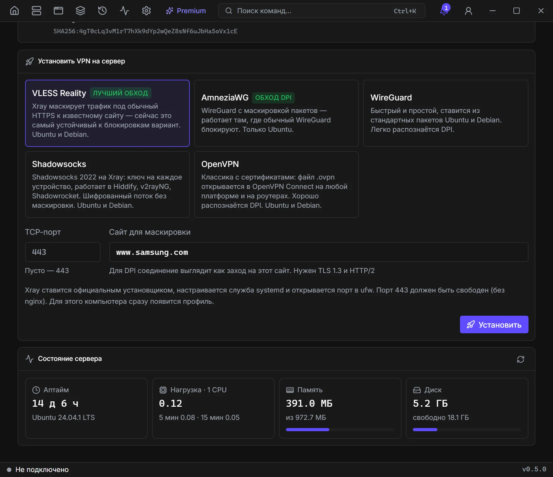This screenshot has height=477, width=553.
Task: Click the memory usage progress bar
Action: click(340, 430)
